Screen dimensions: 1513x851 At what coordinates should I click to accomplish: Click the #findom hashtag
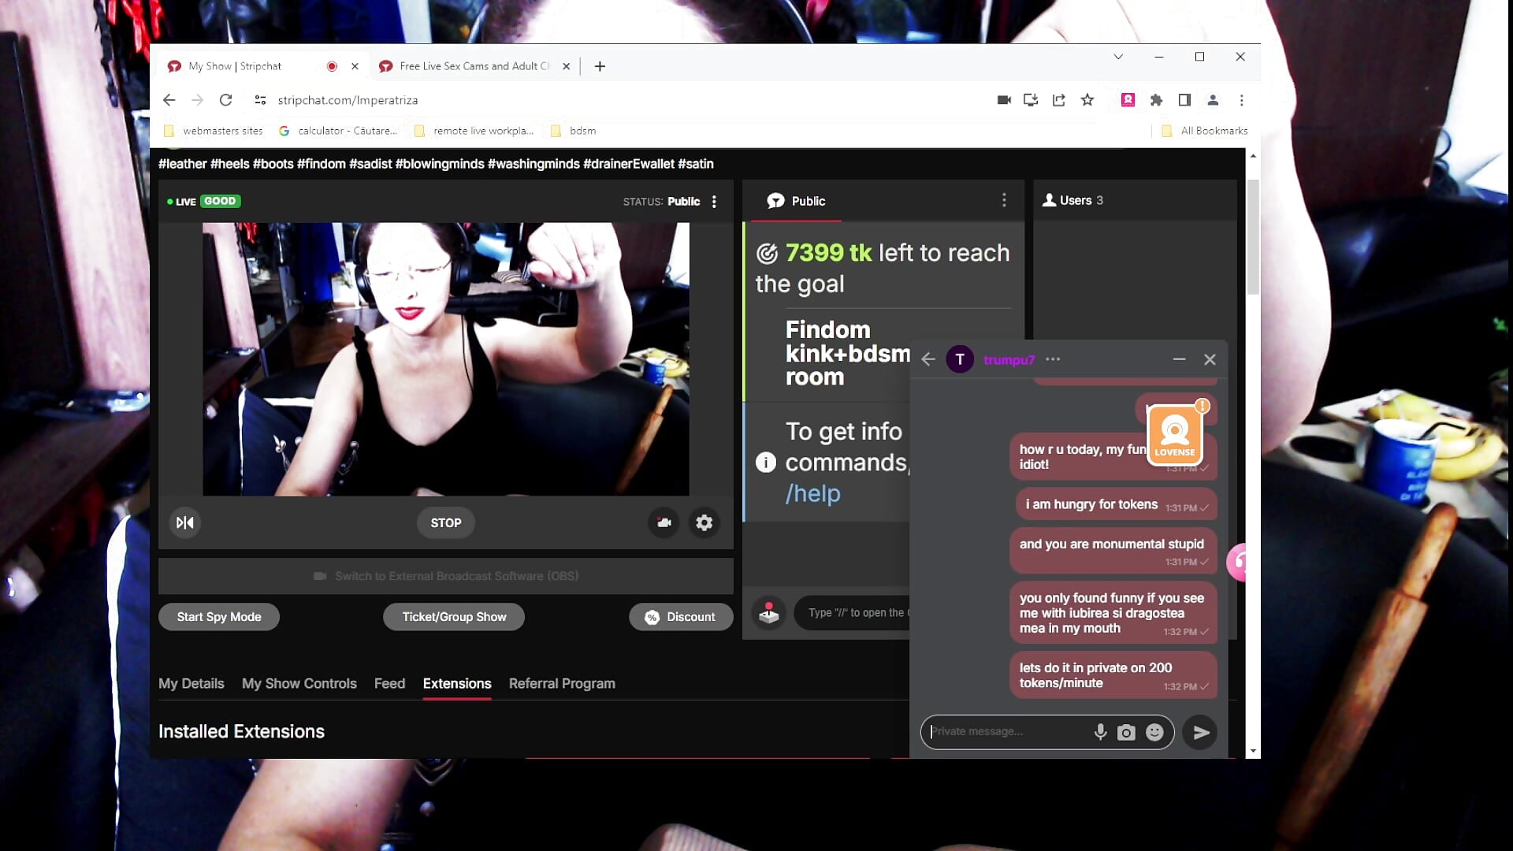(x=321, y=164)
